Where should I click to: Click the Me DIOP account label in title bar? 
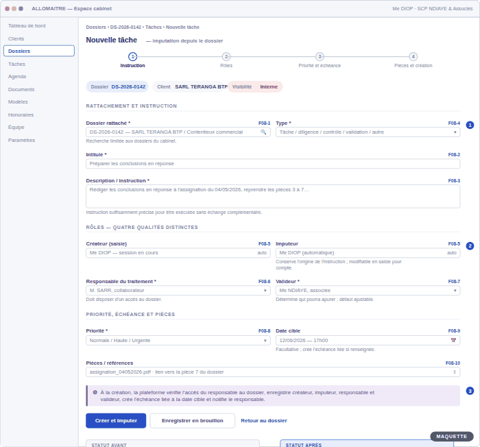(432, 9)
